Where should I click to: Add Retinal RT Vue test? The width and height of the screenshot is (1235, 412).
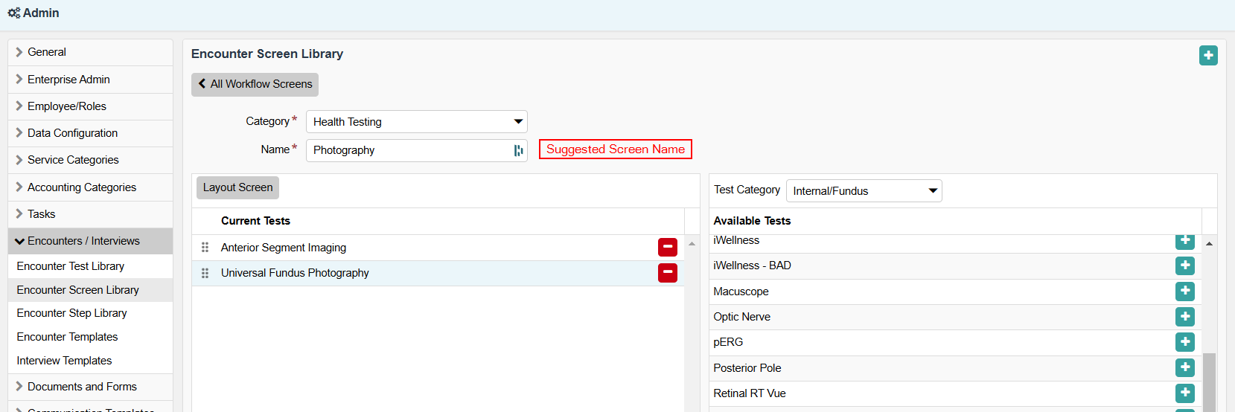click(1185, 393)
